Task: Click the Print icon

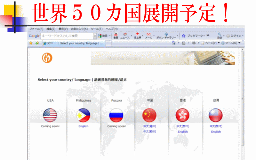Action: point(194,43)
